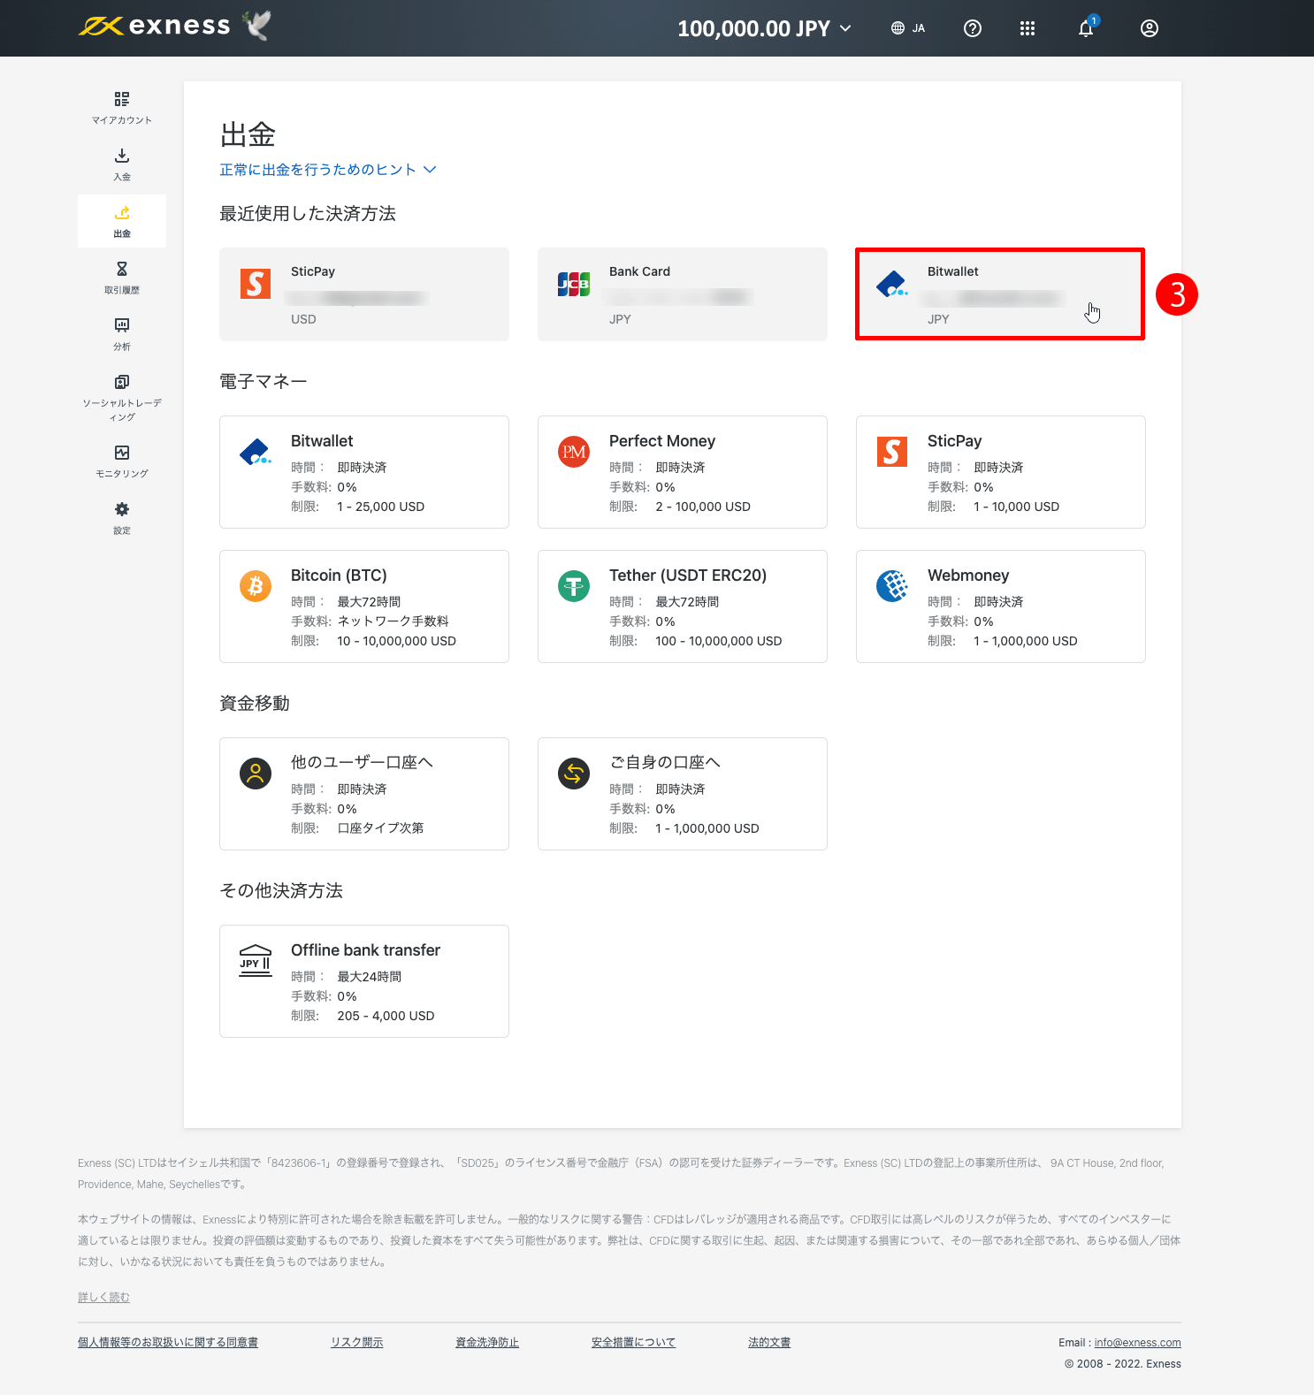Choose Tether (USDT ERC20) withdrawal method
Viewport: 1314px width, 1395px height.
coord(683,606)
